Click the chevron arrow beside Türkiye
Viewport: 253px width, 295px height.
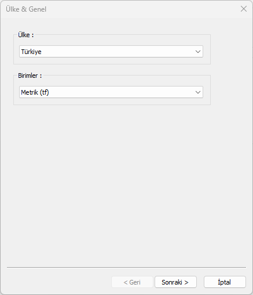198,52
